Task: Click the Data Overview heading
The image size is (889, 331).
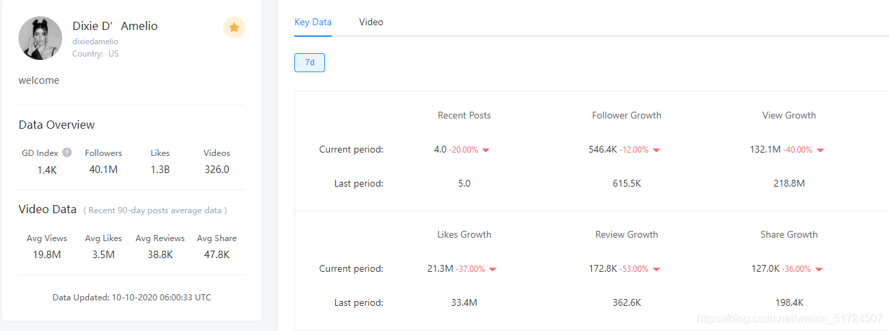Action: (57, 125)
